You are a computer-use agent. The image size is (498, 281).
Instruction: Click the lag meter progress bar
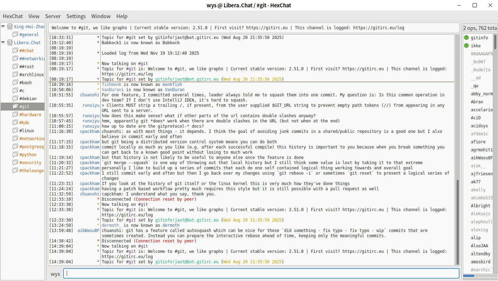tap(479, 276)
